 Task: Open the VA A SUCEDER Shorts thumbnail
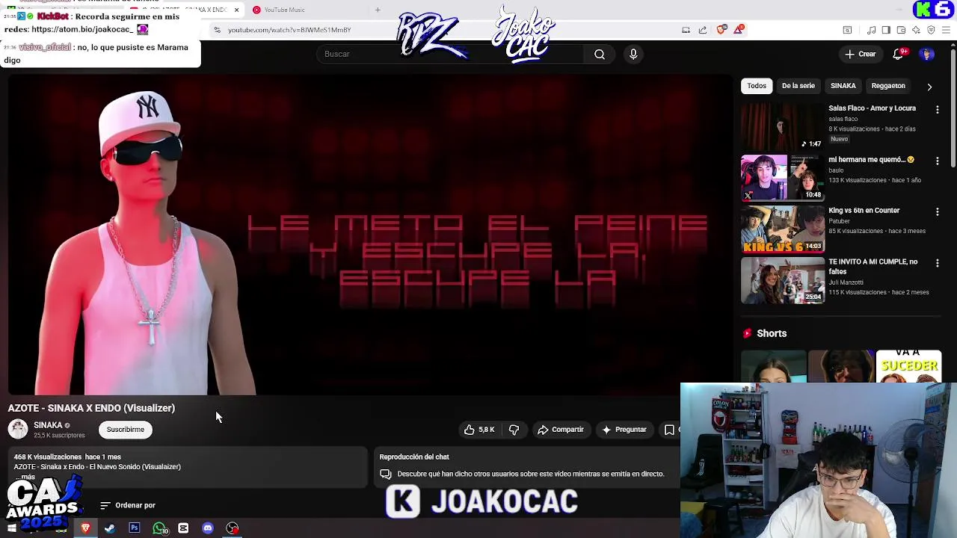908,366
